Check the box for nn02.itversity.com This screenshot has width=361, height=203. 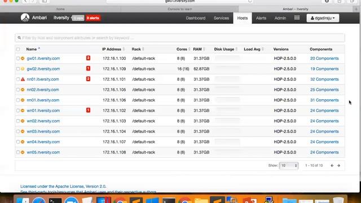[18, 90]
